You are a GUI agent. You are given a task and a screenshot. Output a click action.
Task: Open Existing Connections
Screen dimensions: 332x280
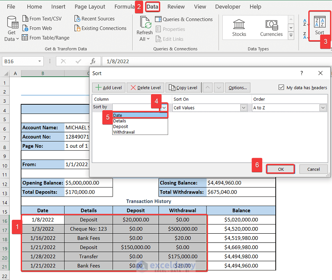[x=101, y=28]
